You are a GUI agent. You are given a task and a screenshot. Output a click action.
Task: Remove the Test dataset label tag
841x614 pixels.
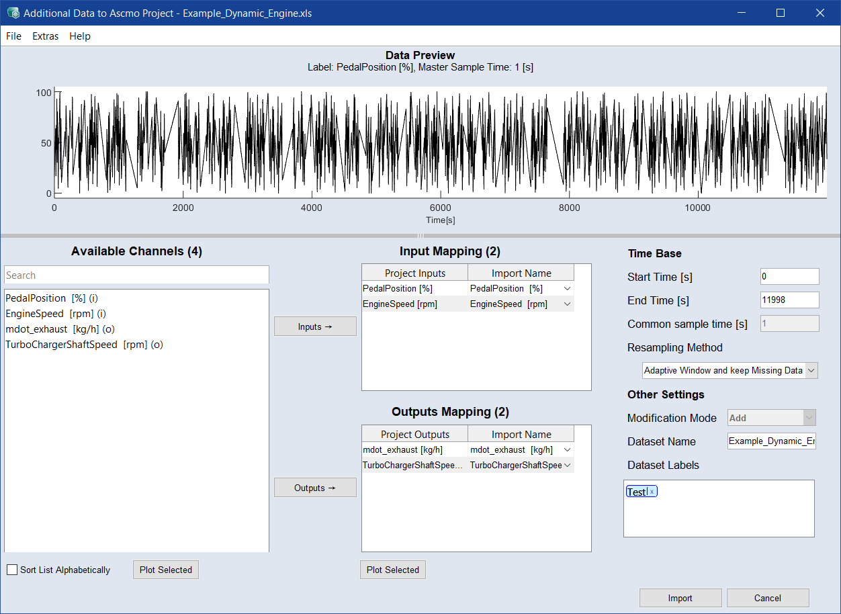pyautogui.click(x=652, y=492)
